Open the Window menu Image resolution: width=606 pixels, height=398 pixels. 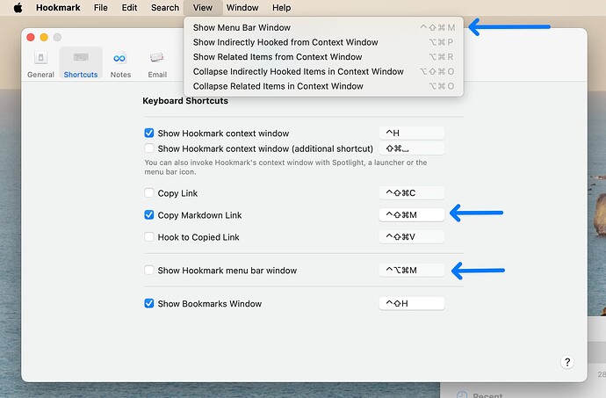[242, 8]
